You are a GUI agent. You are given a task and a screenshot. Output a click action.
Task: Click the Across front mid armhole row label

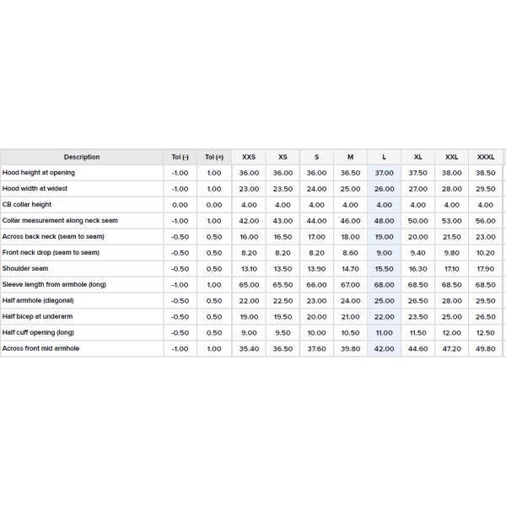click(40, 348)
